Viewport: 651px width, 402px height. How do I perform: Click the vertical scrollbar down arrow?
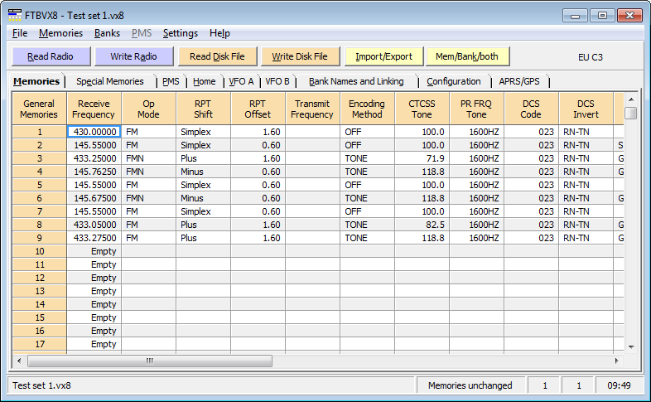[631, 346]
